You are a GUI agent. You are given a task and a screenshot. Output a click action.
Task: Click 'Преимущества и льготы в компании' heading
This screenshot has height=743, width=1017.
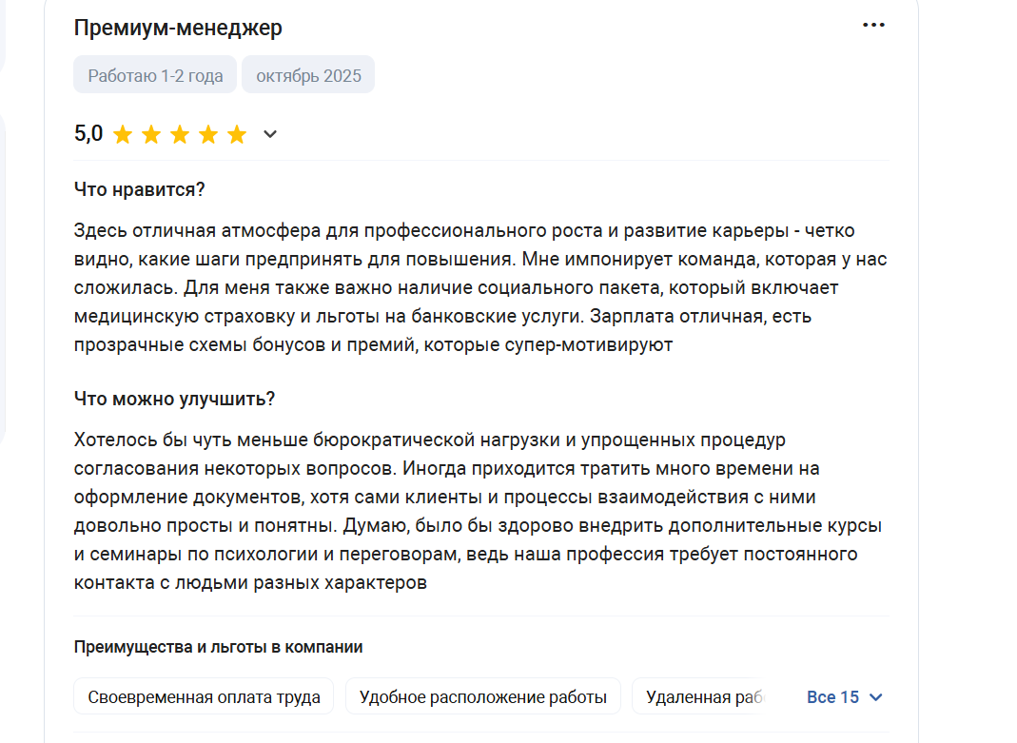pyautogui.click(x=218, y=647)
